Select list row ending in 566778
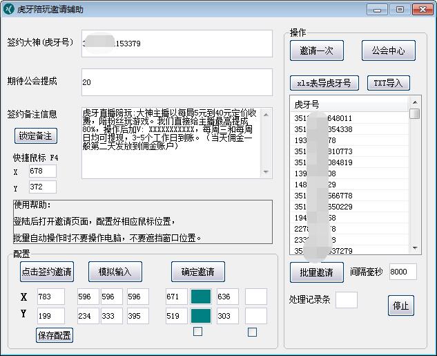437x356 pixels. (350, 196)
